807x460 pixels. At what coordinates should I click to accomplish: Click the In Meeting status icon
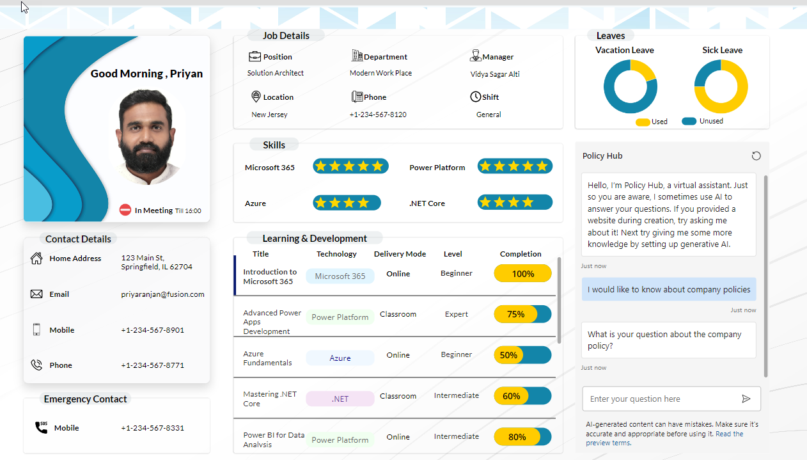(x=125, y=210)
